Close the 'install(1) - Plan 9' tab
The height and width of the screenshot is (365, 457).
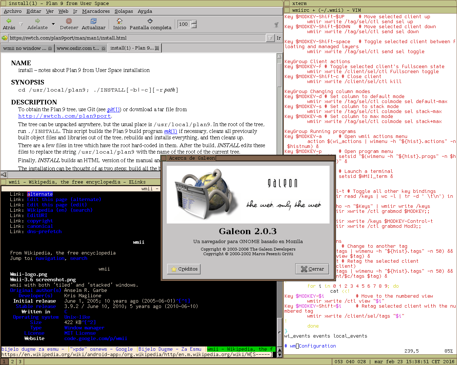(157, 48)
